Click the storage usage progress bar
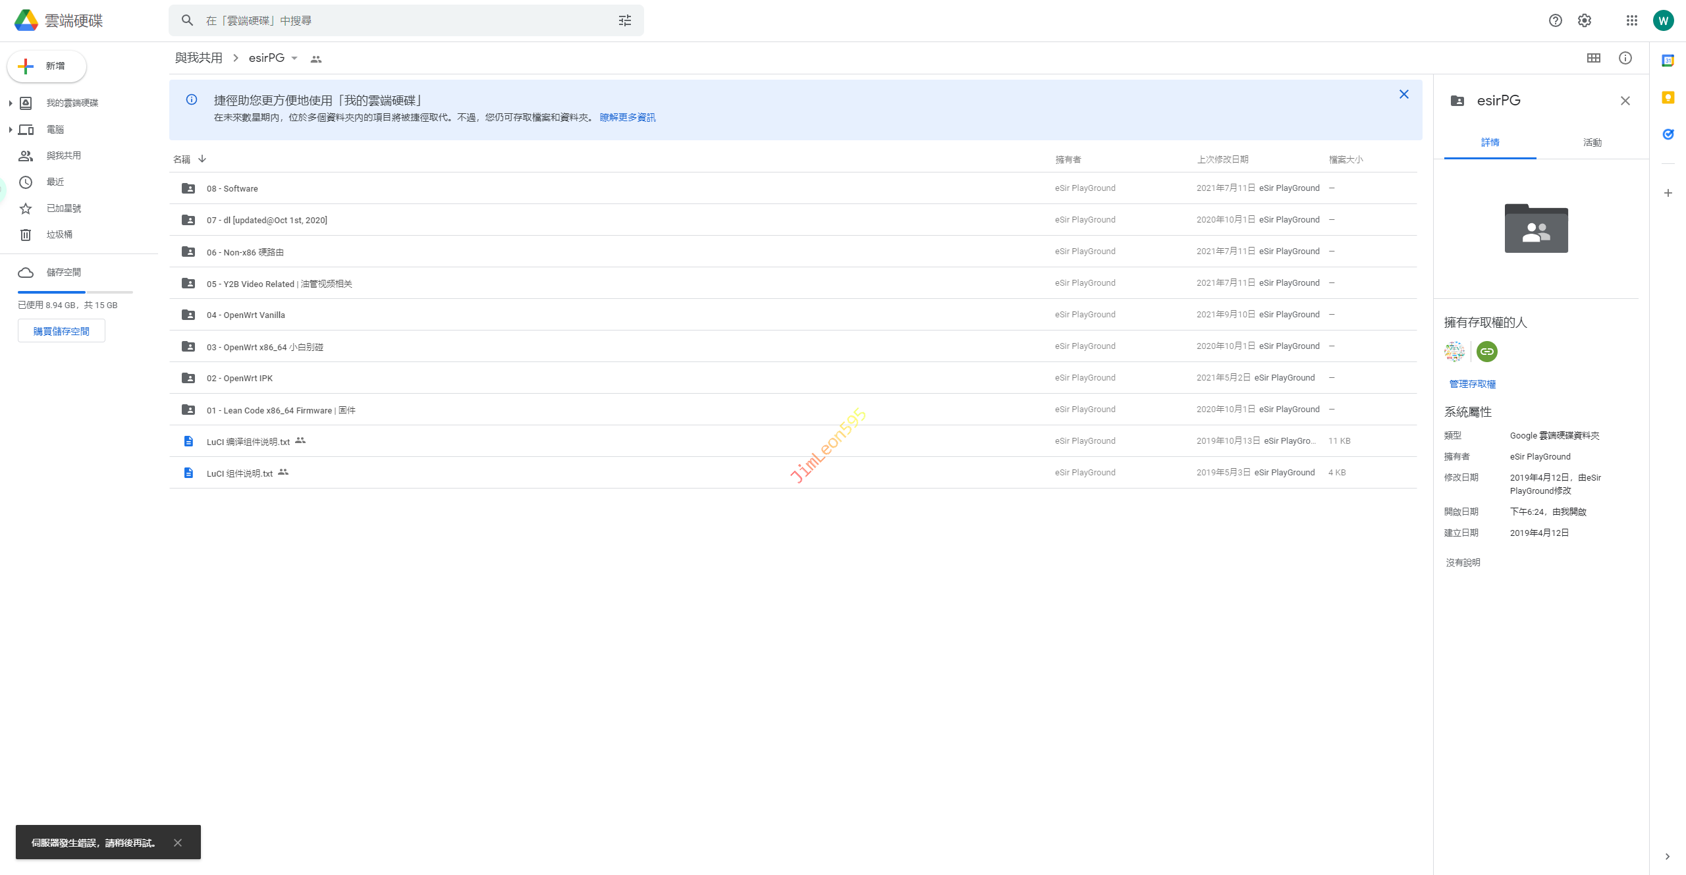The height and width of the screenshot is (875, 1686). pos(75,292)
